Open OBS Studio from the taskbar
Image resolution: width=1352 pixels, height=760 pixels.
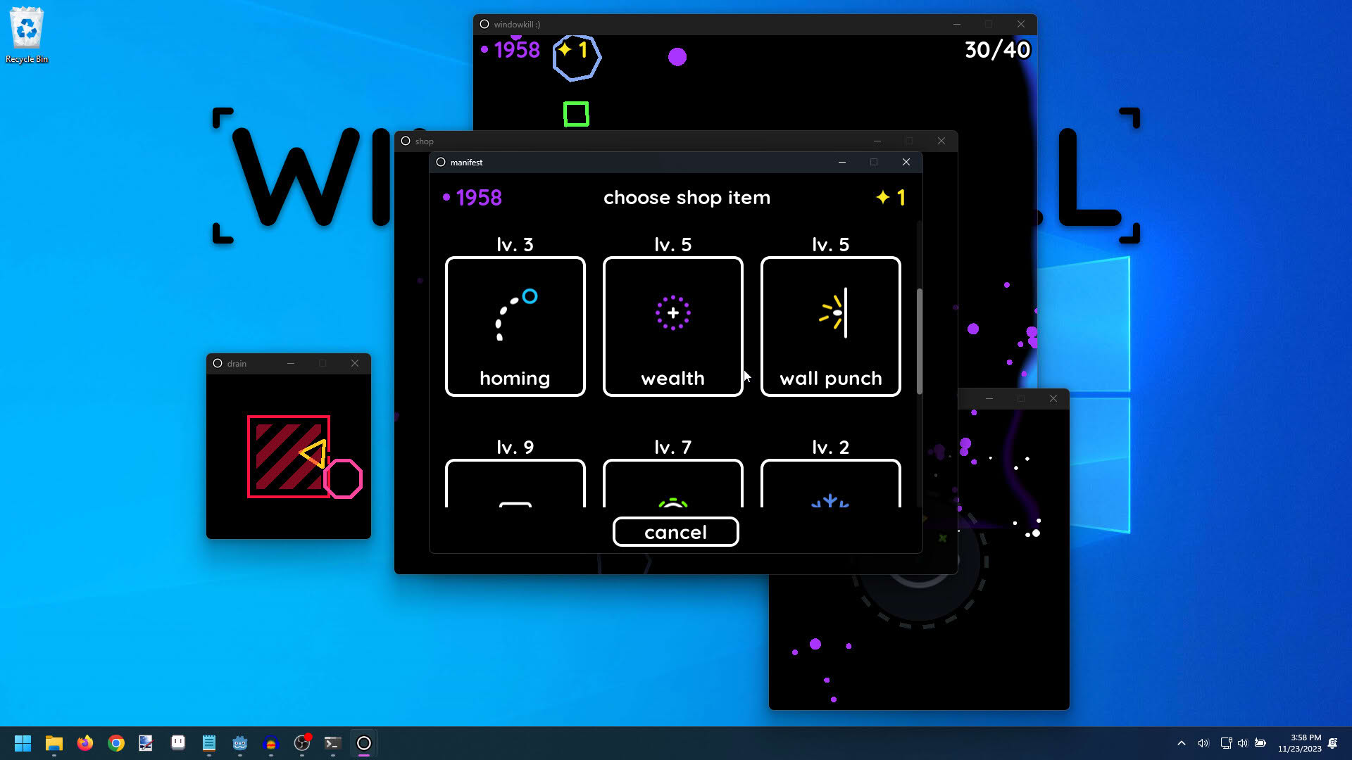click(x=302, y=743)
